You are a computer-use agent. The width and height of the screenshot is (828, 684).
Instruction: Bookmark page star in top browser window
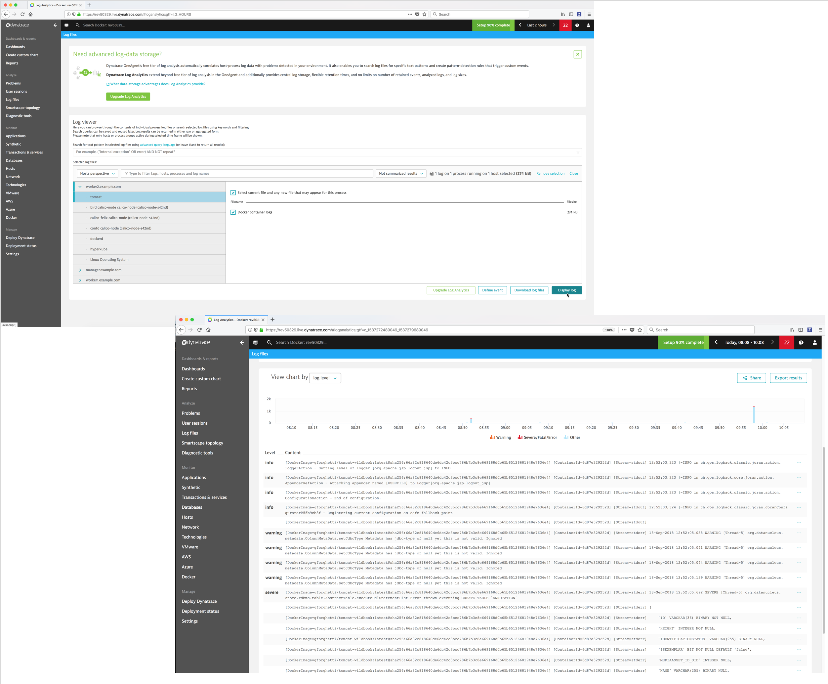(x=424, y=14)
